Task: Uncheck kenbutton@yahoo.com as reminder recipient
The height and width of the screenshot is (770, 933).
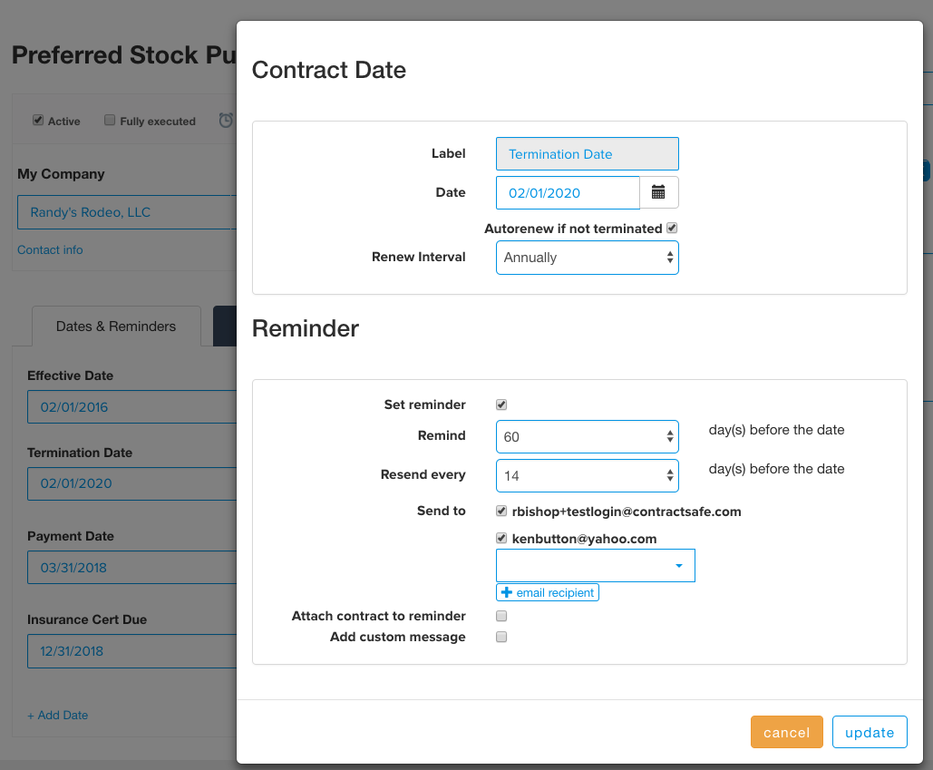Action: click(x=501, y=537)
